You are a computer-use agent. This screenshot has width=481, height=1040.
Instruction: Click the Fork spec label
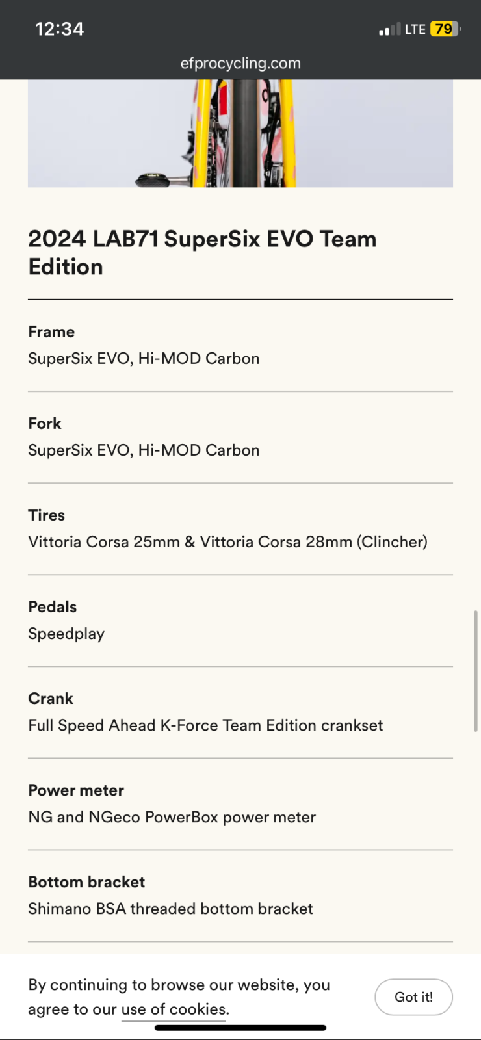(x=45, y=424)
